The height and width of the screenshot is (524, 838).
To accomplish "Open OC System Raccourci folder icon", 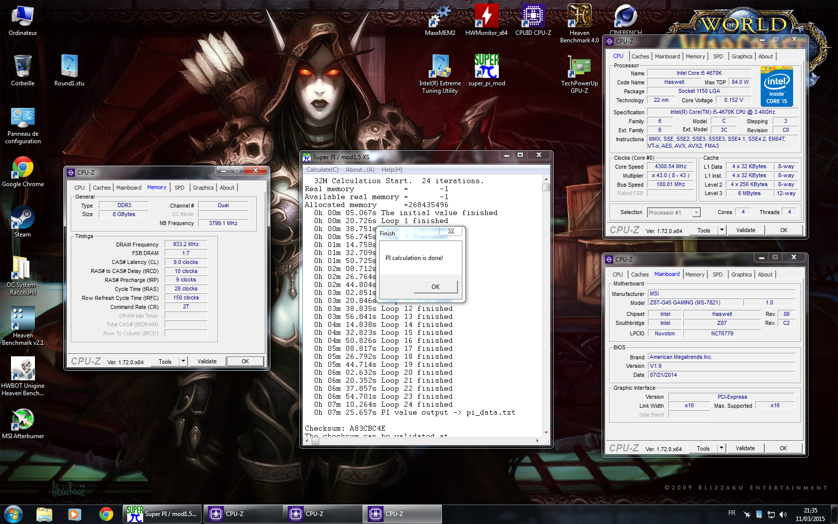I will 23,275.
